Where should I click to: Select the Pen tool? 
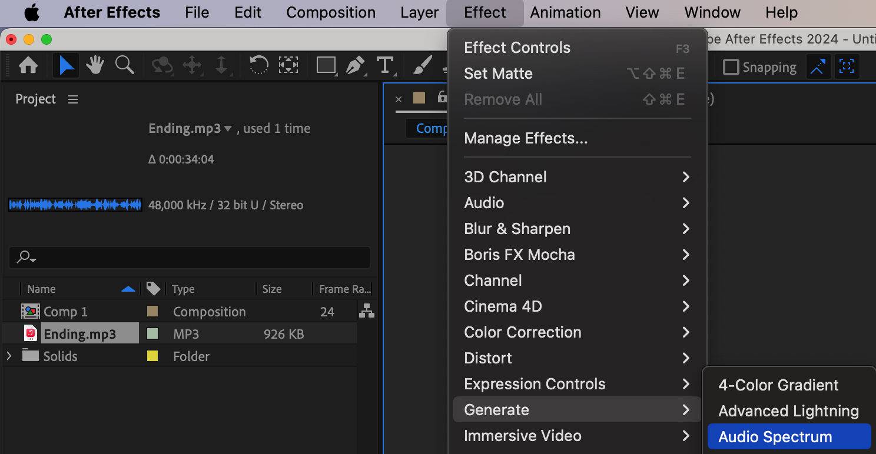[355, 65]
